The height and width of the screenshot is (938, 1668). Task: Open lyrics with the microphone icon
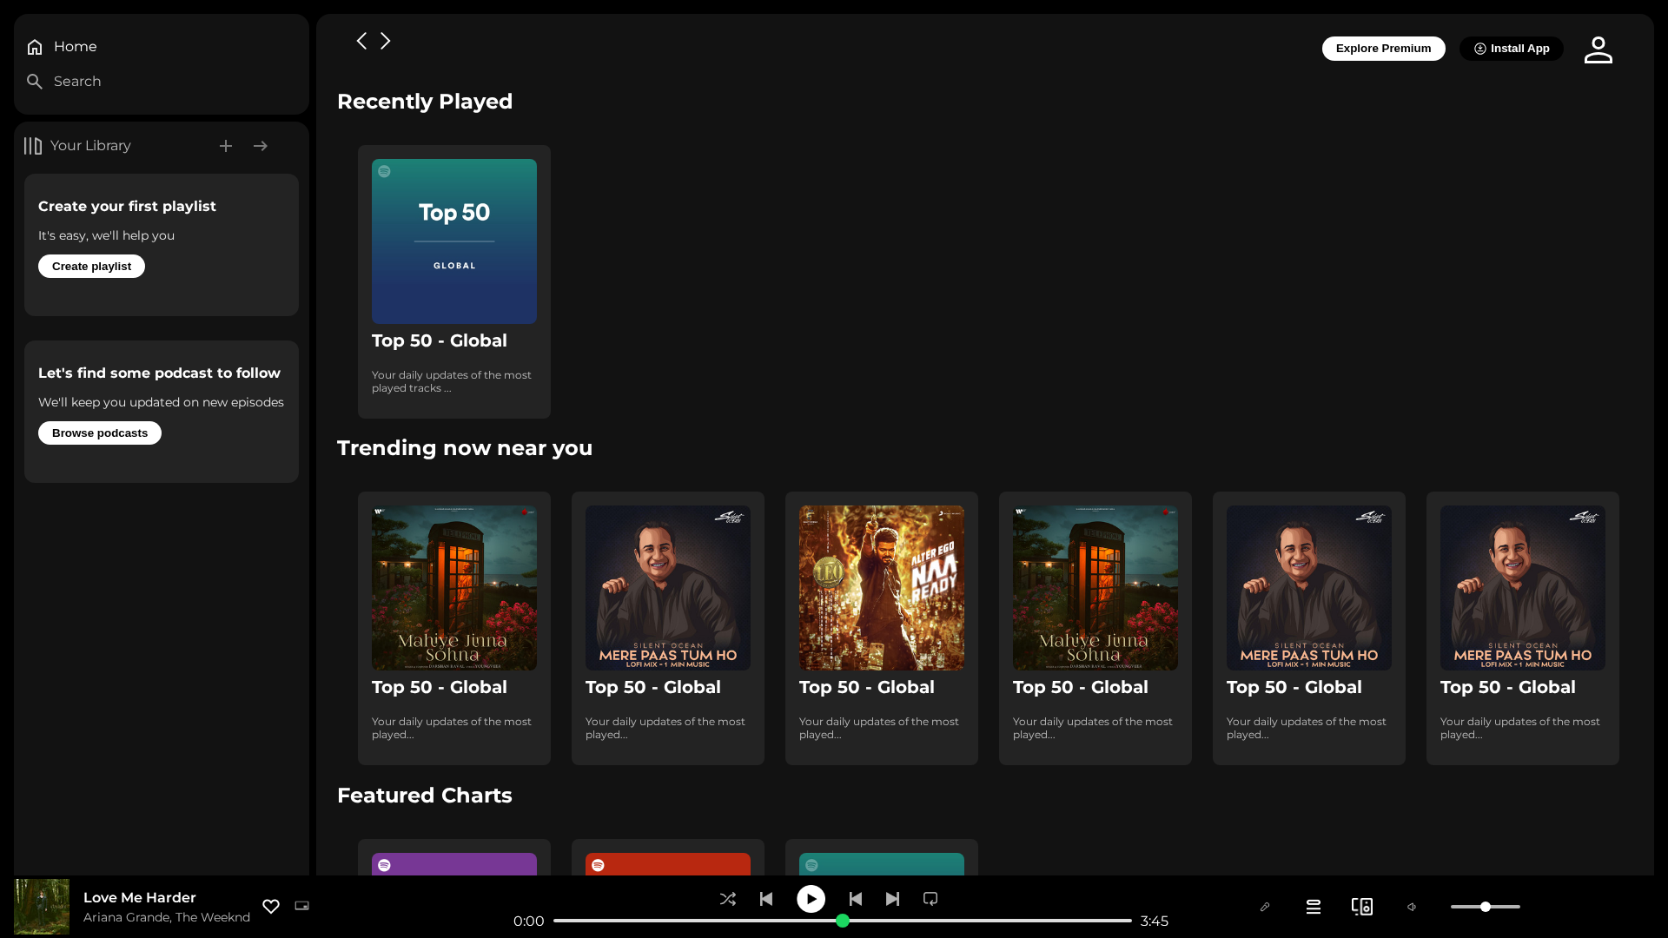point(1265,907)
